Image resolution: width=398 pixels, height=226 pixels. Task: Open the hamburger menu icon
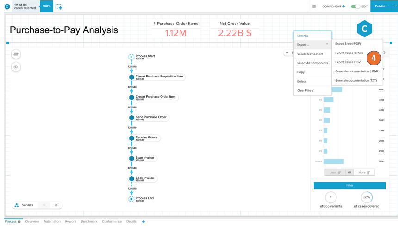(314, 6)
